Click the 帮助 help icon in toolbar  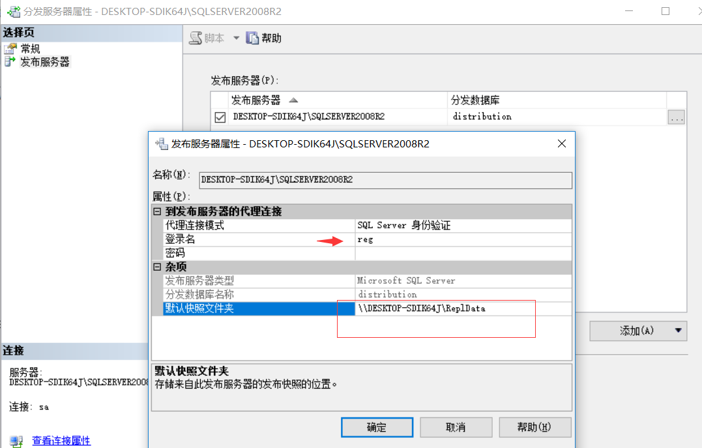pyautogui.click(x=253, y=38)
